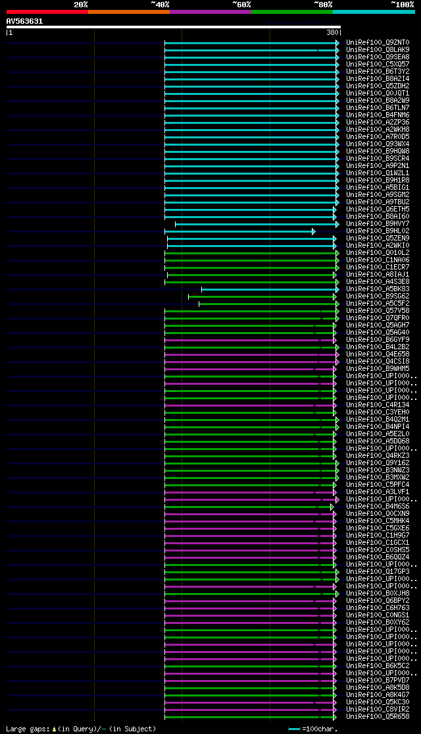Select the UniRef100_Q4E658 label
Image resolution: width=421 pixels, height=734 pixels.
tap(378, 354)
